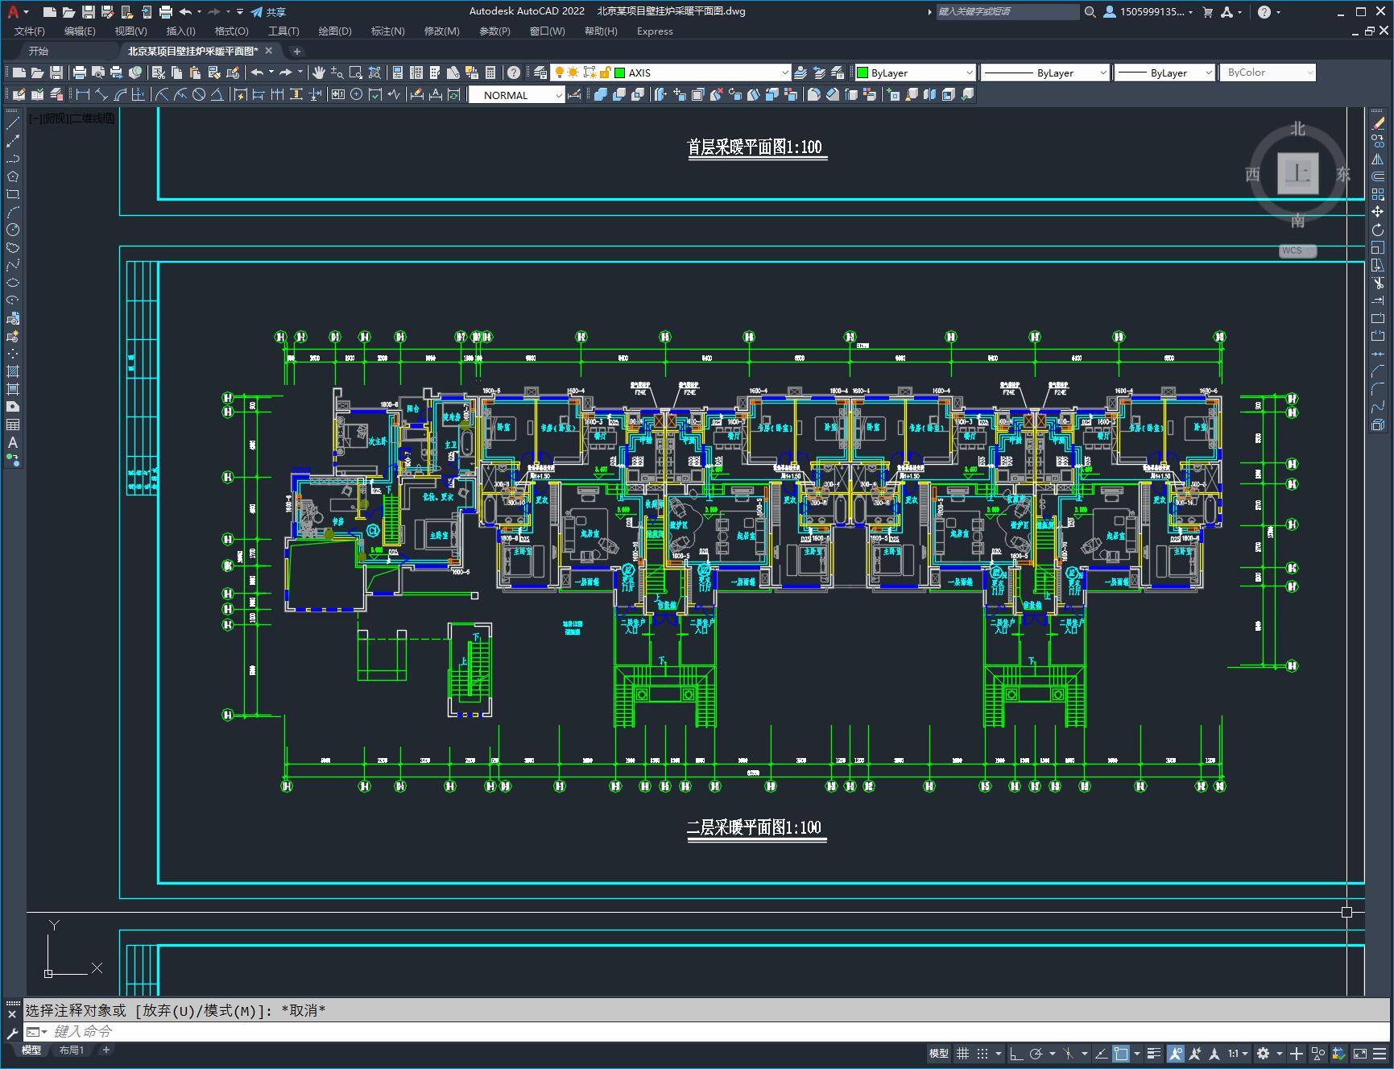Viewport: 1394px width, 1069px height.
Task: Open the 1:1 annotation scale dropdown
Action: [1238, 1053]
